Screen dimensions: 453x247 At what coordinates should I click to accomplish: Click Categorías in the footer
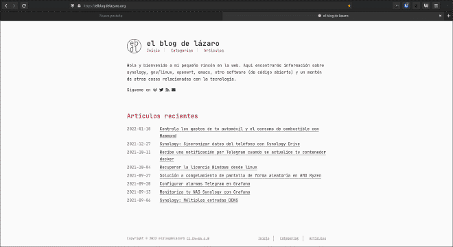(x=289, y=238)
